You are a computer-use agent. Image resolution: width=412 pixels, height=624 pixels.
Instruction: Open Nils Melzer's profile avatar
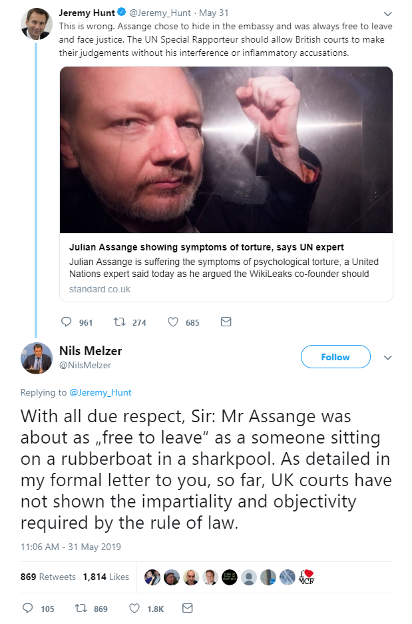pyautogui.click(x=37, y=358)
